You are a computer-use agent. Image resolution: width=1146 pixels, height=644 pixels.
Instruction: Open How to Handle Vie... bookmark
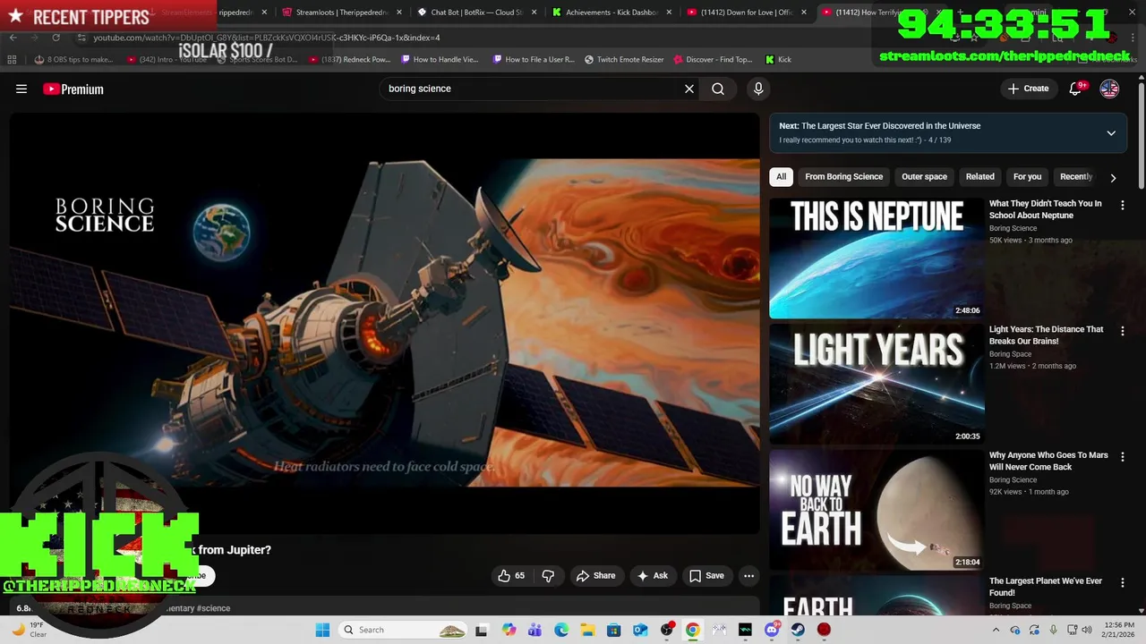(x=440, y=59)
